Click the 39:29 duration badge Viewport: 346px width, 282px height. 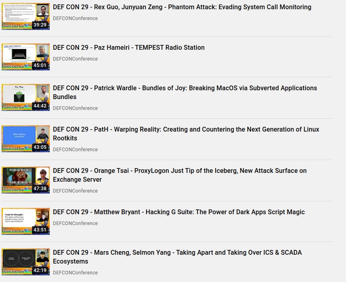40,25
